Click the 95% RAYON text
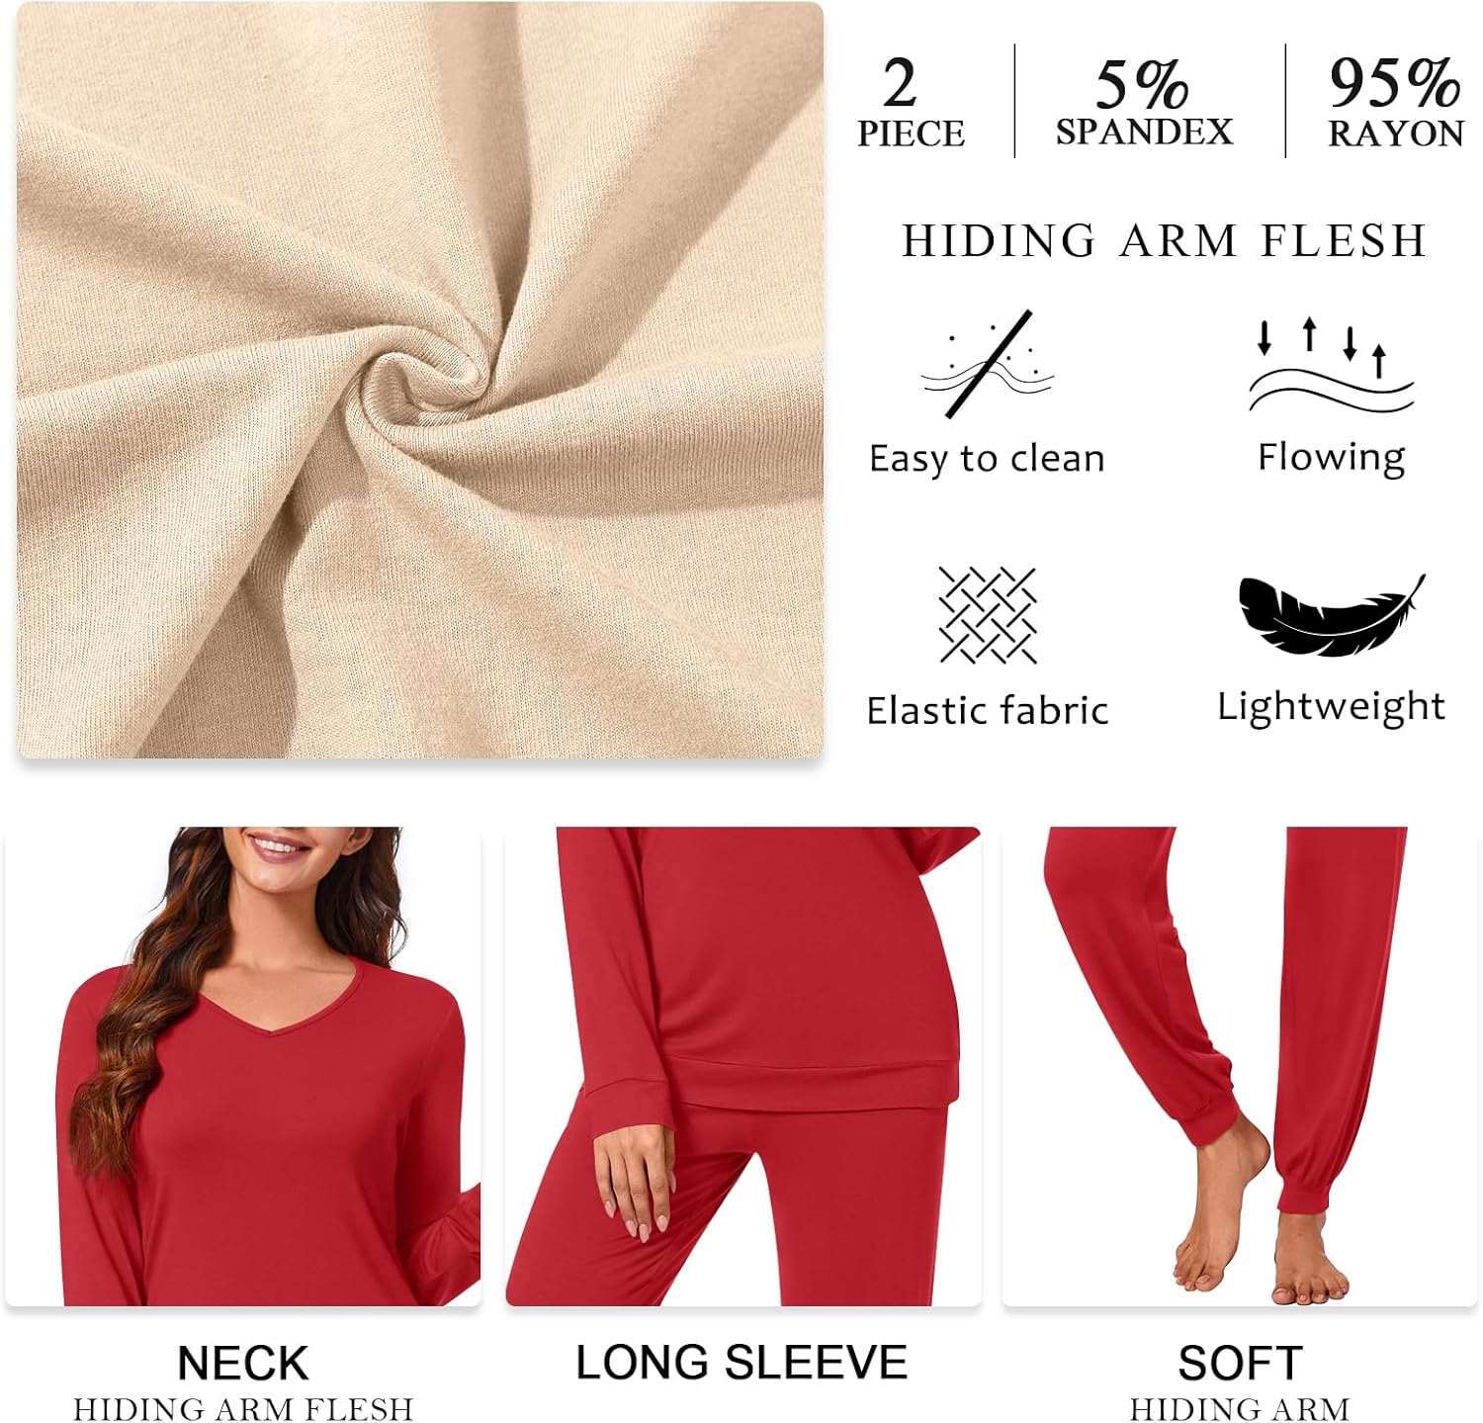The width and height of the screenshot is (1483, 1423). (x=1396, y=104)
